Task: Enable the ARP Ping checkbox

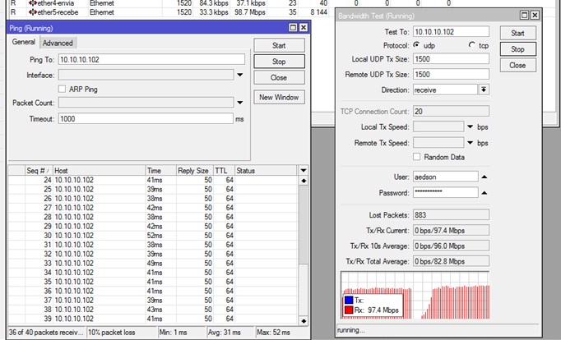Action: pyautogui.click(x=62, y=89)
